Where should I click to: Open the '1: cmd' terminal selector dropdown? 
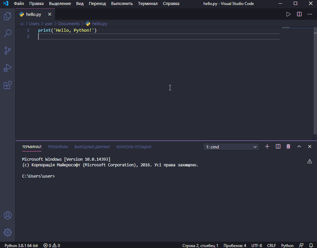pyautogui.click(x=231, y=147)
